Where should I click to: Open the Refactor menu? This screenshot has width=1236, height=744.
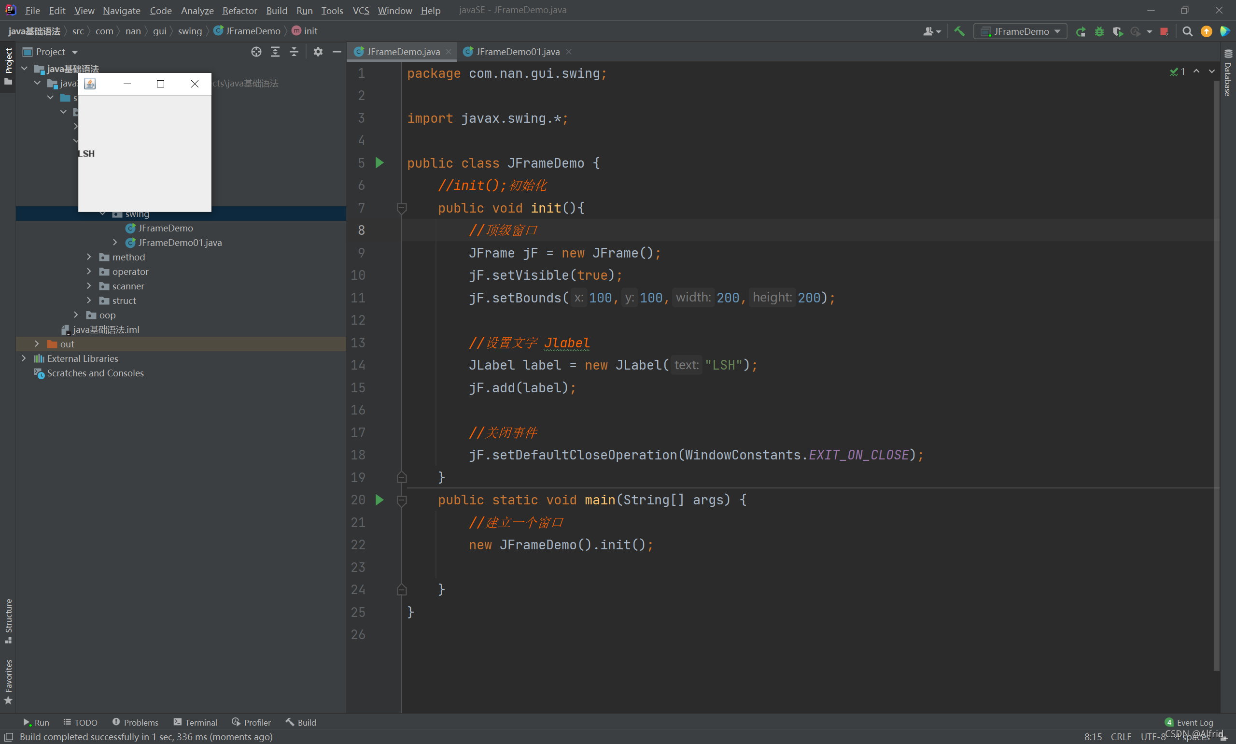click(x=239, y=10)
